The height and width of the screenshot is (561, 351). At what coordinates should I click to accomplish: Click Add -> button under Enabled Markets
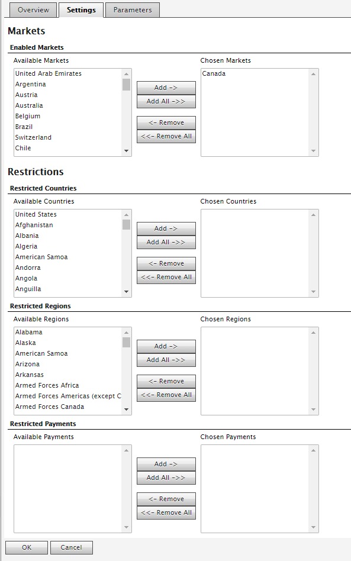coord(166,88)
